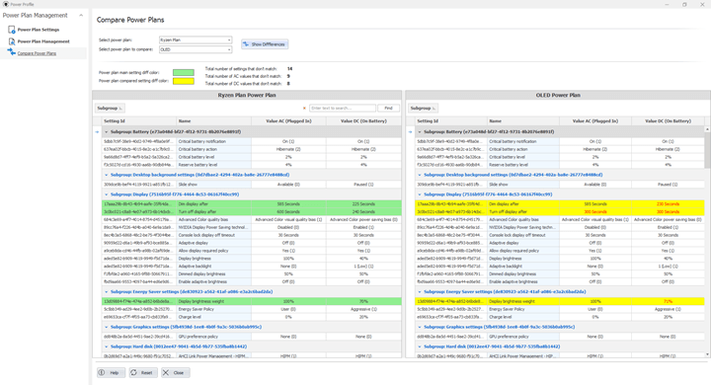Select Display brightness row in Ryzen pane
The height and width of the screenshot is (385, 711).
point(252,259)
